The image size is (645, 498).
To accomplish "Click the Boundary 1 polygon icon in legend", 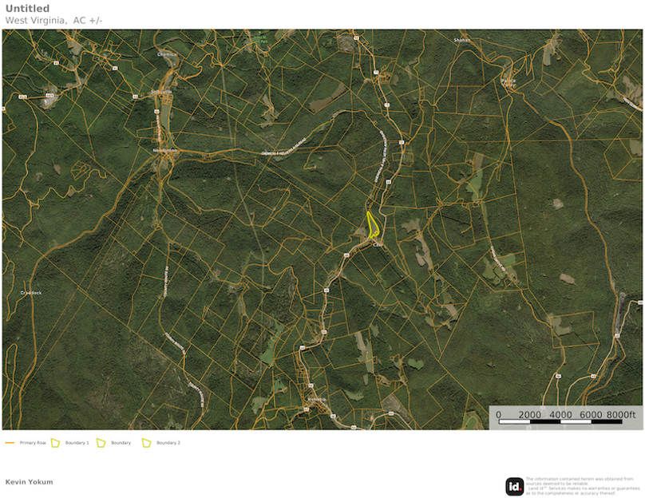I will (56, 443).
